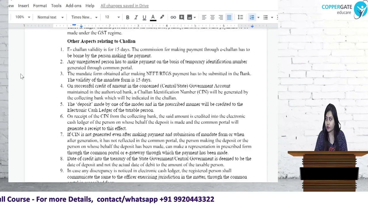Open the Times New font dropdown
Image resolution: width=368 pixels, height=207 pixels.
(84, 17)
